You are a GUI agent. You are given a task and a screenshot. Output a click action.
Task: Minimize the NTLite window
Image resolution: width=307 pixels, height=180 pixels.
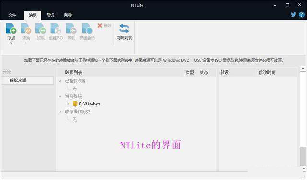point(275,5)
